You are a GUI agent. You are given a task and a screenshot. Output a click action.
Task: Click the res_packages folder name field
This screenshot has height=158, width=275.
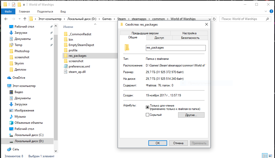pyautogui.click(x=176, y=48)
